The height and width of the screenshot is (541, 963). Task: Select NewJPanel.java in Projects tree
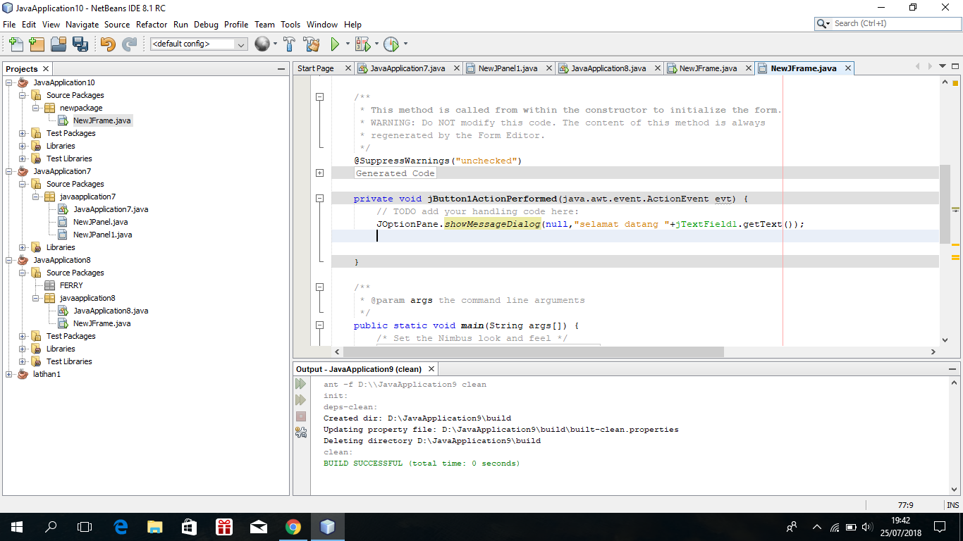click(x=101, y=222)
